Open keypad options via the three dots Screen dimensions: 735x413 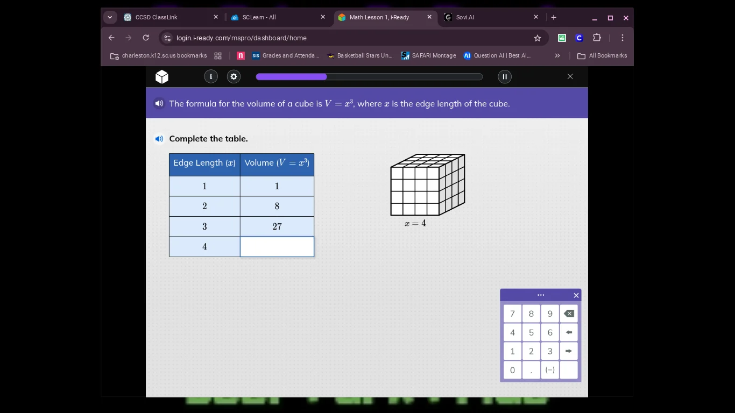click(541, 295)
